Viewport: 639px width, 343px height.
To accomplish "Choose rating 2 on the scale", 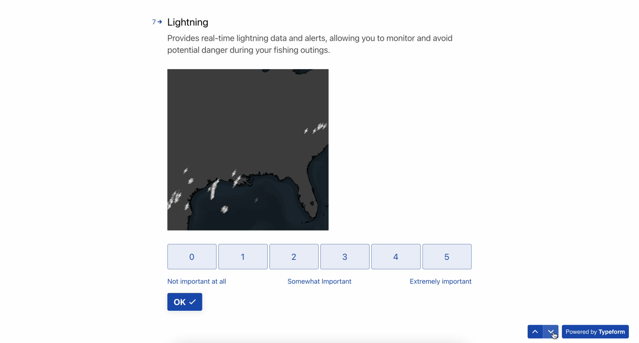I will pyautogui.click(x=294, y=256).
